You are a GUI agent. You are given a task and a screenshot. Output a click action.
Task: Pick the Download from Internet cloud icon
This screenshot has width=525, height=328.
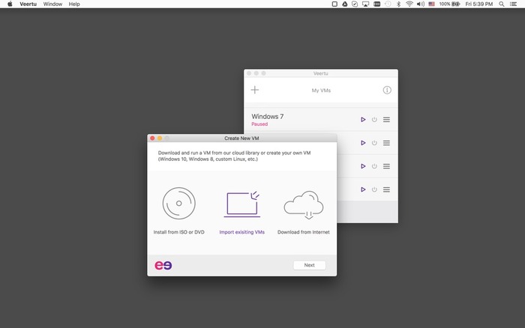pyautogui.click(x=304, y=205)
